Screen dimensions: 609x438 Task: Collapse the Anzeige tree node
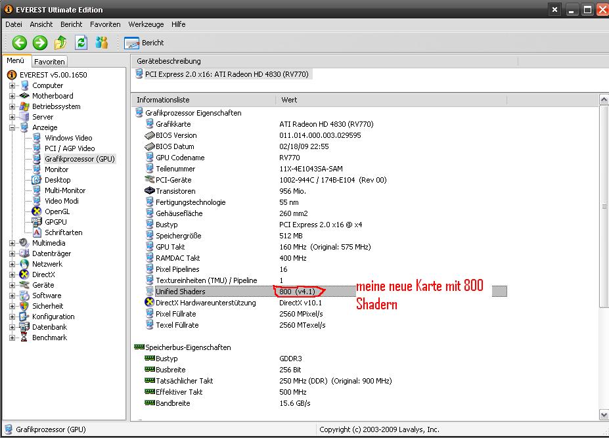click(x=12, y=127)
